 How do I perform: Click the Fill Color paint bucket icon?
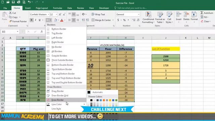click(x=55, y=20)
